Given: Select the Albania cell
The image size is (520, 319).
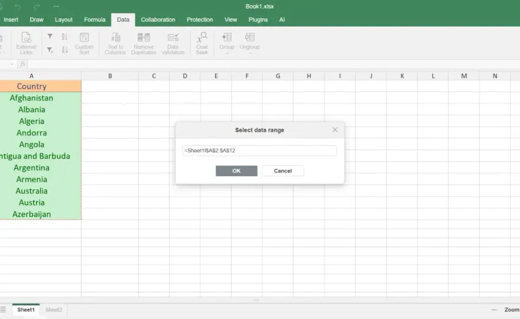Looking at the screenshot, I should (x=40, y=109).
